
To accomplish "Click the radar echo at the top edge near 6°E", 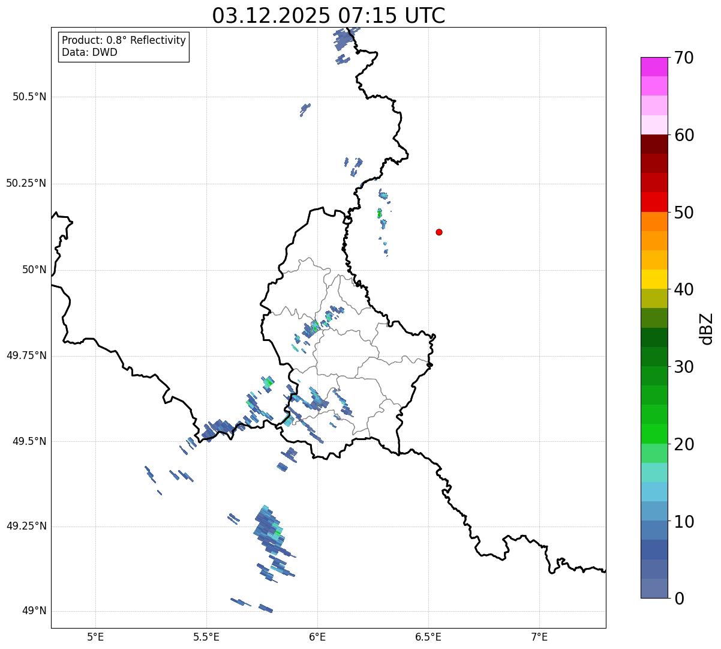I will (x=347, y=38).
